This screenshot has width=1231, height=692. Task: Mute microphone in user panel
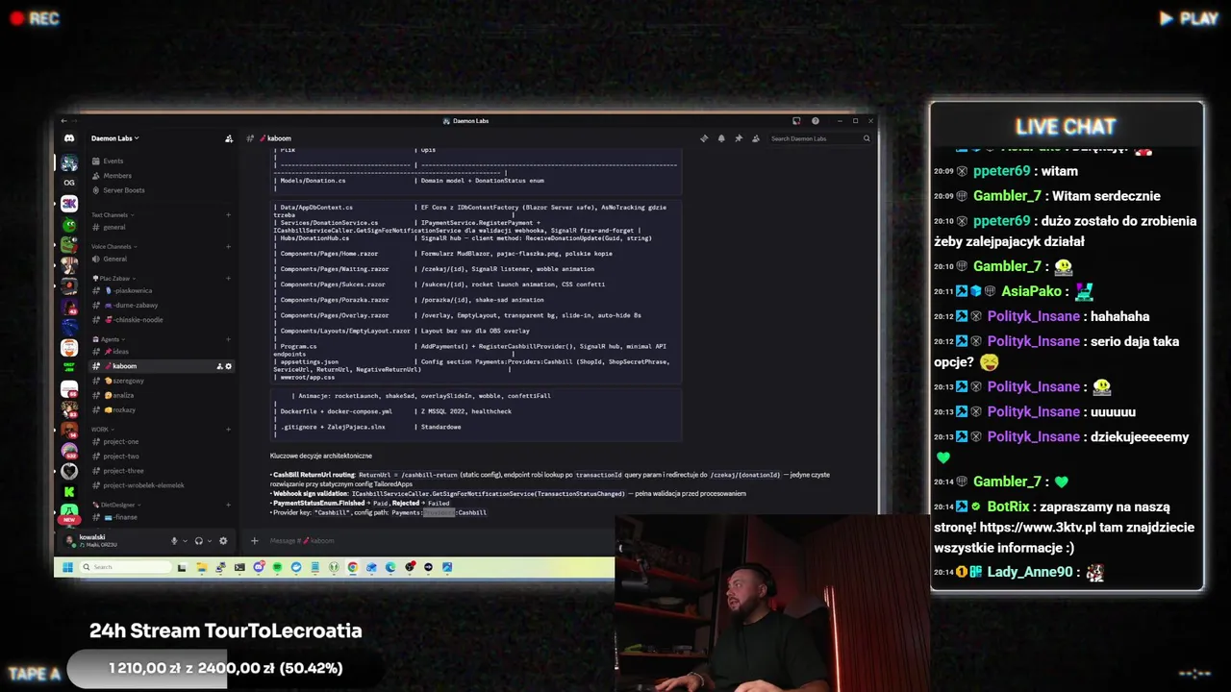point(174,541)
